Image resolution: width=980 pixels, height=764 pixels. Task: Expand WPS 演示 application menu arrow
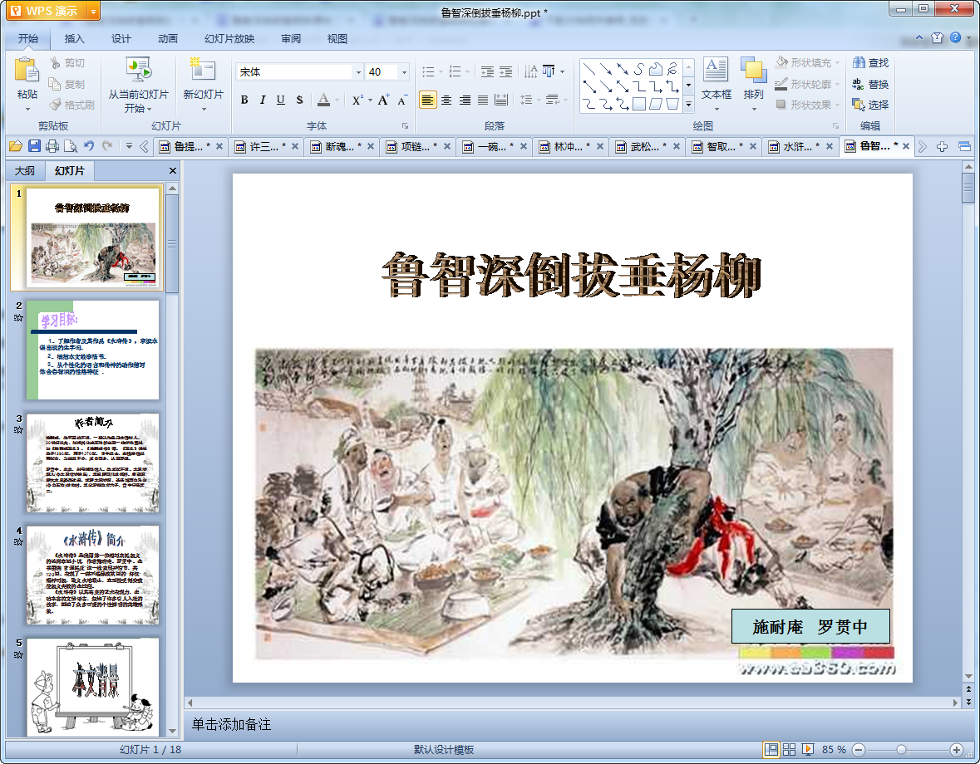pos(93,11)
